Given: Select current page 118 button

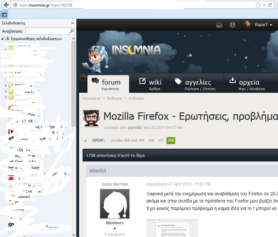Looking at the screenshot, I should [171, 140].
